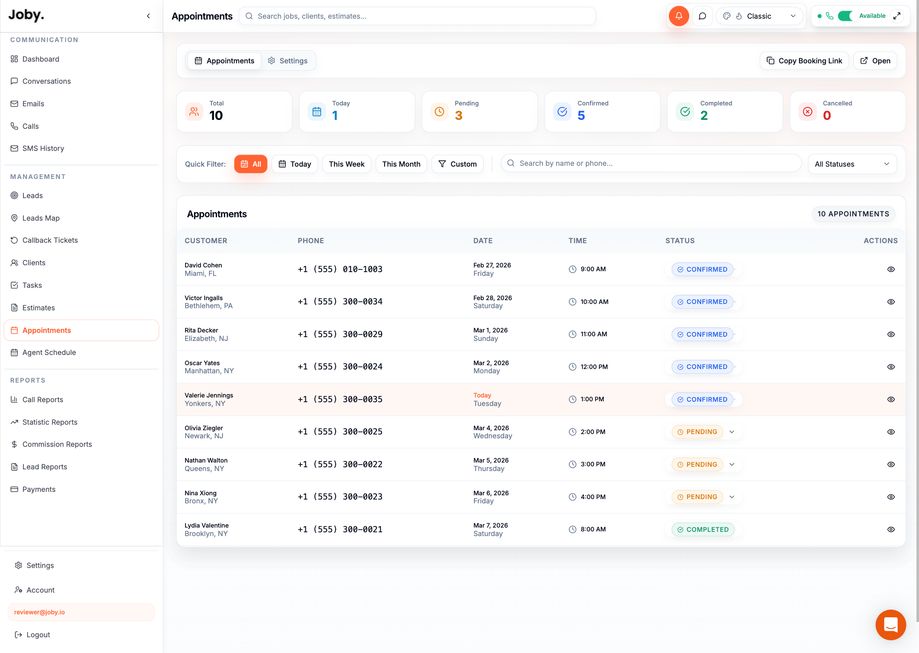919x653 pixels.
Task: Open the All Statuses dropdown
Action: point(852,164)
